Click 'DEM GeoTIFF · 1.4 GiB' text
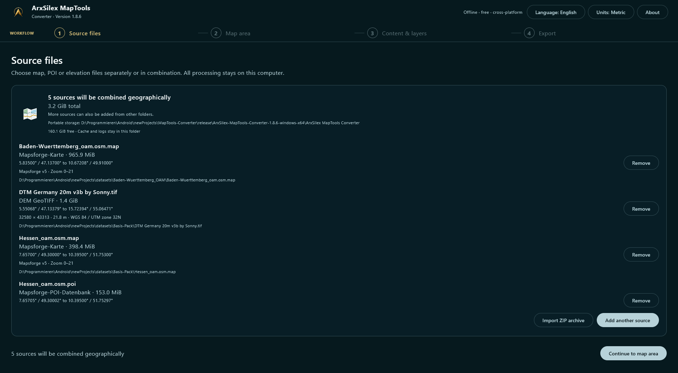 pos(48,201)
